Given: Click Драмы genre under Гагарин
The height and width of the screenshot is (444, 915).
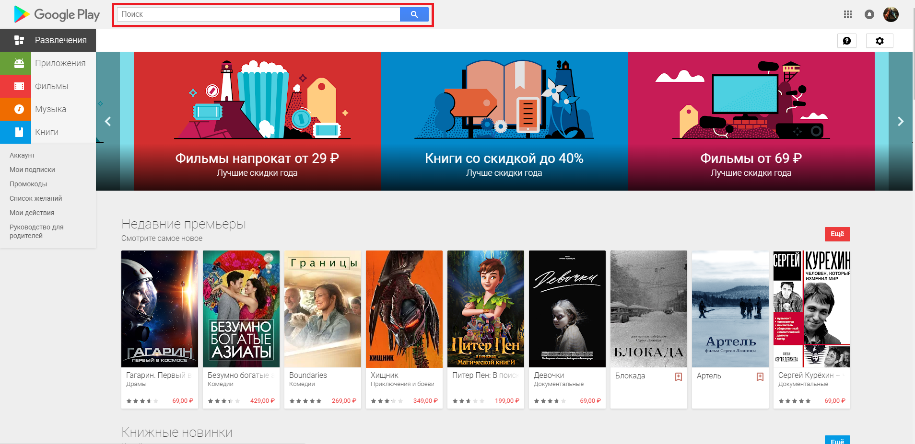Looking at the screenshot, I should 136,384.
